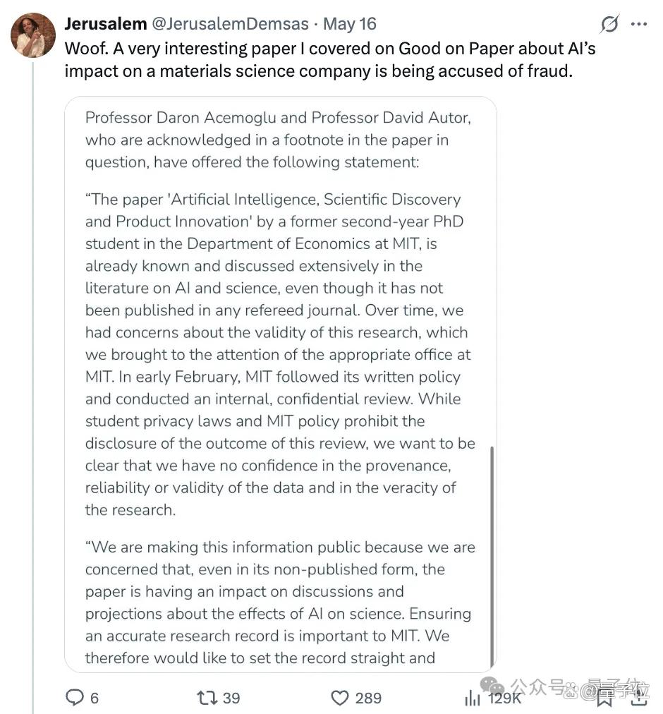
Task: Click the tweet text beginning with Woof
Action: pyautogui.click(x=329, y=60)
